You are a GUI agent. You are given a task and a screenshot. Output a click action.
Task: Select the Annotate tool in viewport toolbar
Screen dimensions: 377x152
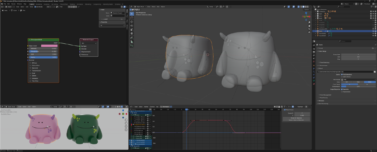132,38
